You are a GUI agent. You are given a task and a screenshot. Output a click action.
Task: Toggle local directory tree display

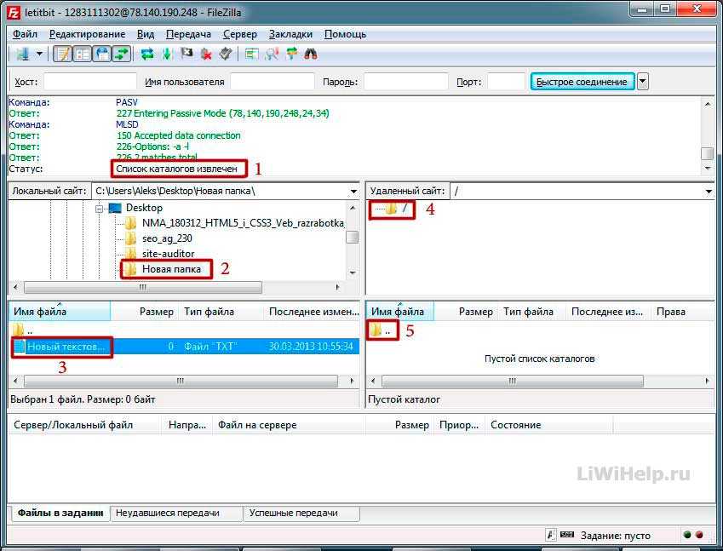click(83, 54)
